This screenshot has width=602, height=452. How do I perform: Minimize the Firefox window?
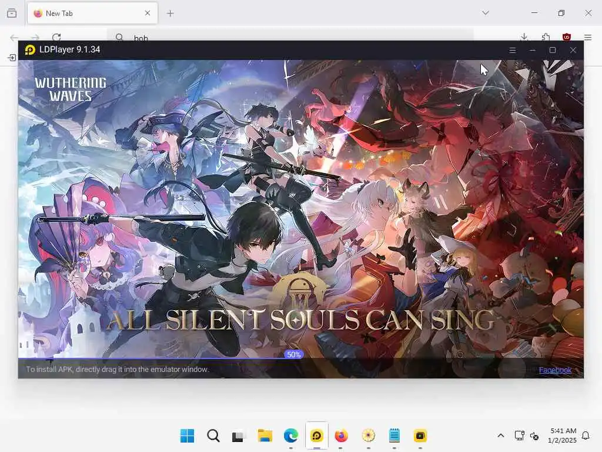(x=534, y=13)
